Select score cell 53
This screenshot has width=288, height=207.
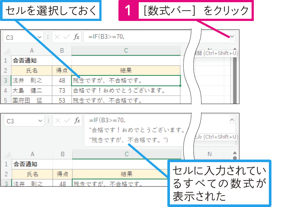click(x=62, y=100)
